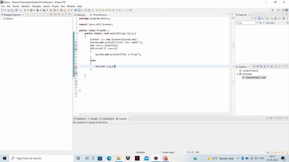Click the New Java Package icon

(51, 10)
